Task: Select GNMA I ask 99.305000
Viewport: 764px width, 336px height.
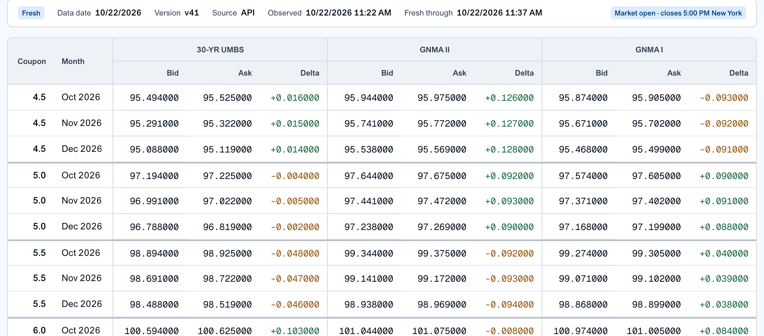Action: click(656, 253)
